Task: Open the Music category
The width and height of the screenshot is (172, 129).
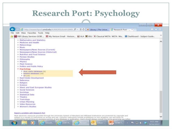Action: [x=22, y=47]
